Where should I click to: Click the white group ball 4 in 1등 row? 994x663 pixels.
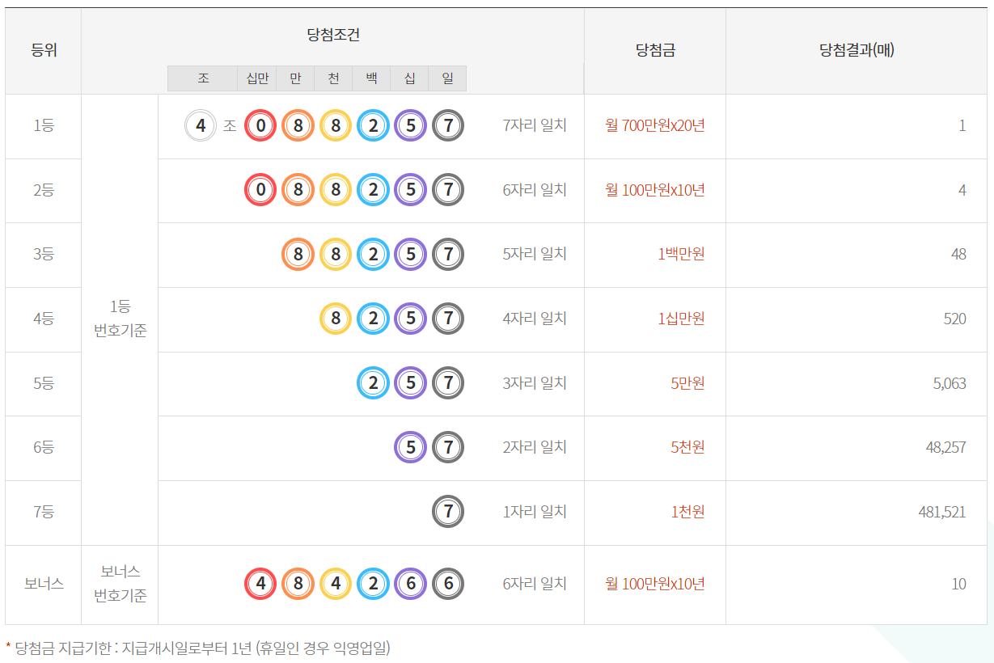pyautogui.click(x=201, y=125)
